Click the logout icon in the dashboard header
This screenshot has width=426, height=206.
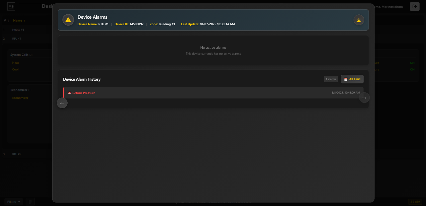(415, 6)
